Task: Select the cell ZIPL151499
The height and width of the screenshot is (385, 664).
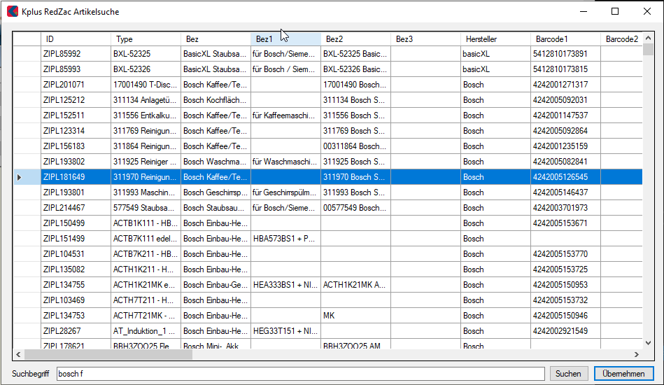Action: (76, 239)
